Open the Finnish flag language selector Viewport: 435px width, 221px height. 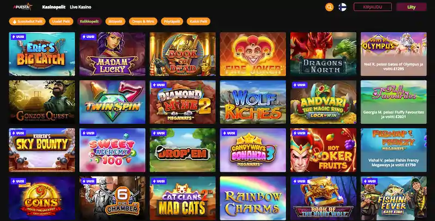pos(343,7)
